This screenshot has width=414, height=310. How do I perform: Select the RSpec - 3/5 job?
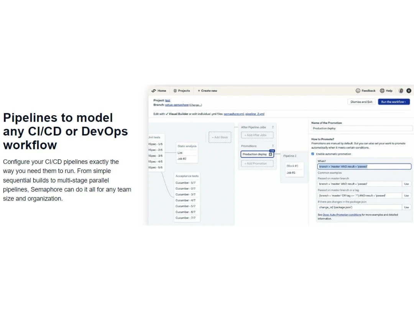click(x=156, y=156)
